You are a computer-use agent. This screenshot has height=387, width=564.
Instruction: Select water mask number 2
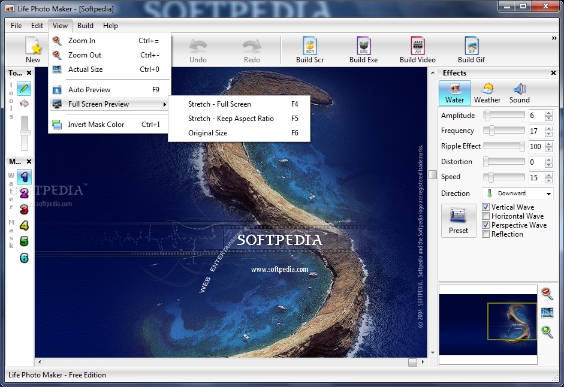pos(24,193)
